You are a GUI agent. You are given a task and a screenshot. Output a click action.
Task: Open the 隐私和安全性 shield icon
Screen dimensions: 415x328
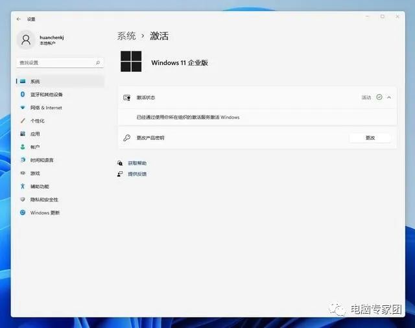(x=23, y=199)
